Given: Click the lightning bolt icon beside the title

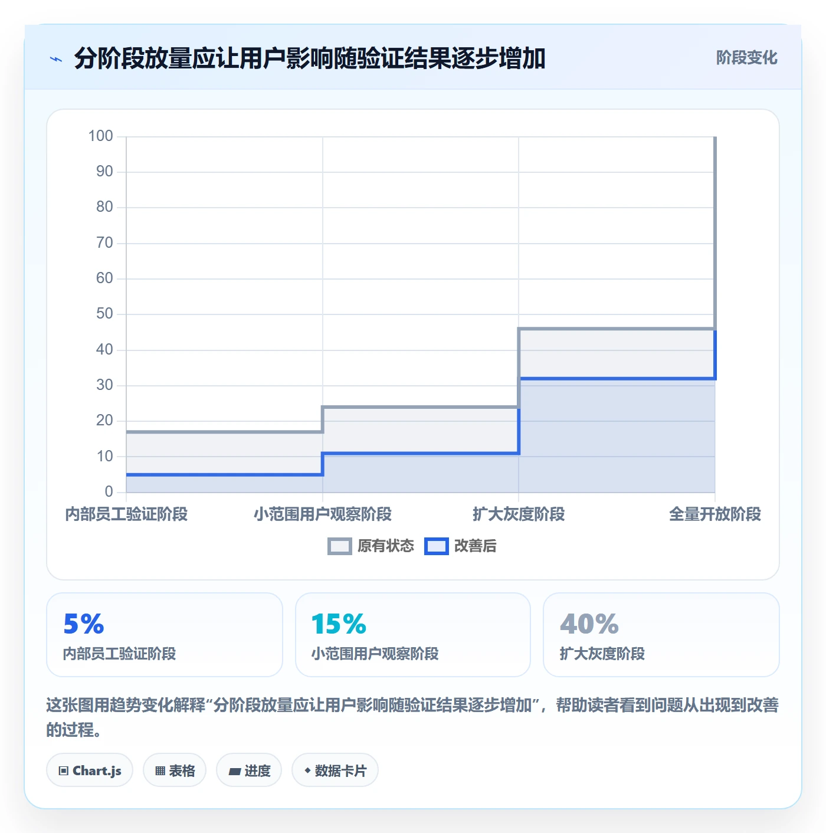Looking at the screenshot, I should click(x=56, y=59).
